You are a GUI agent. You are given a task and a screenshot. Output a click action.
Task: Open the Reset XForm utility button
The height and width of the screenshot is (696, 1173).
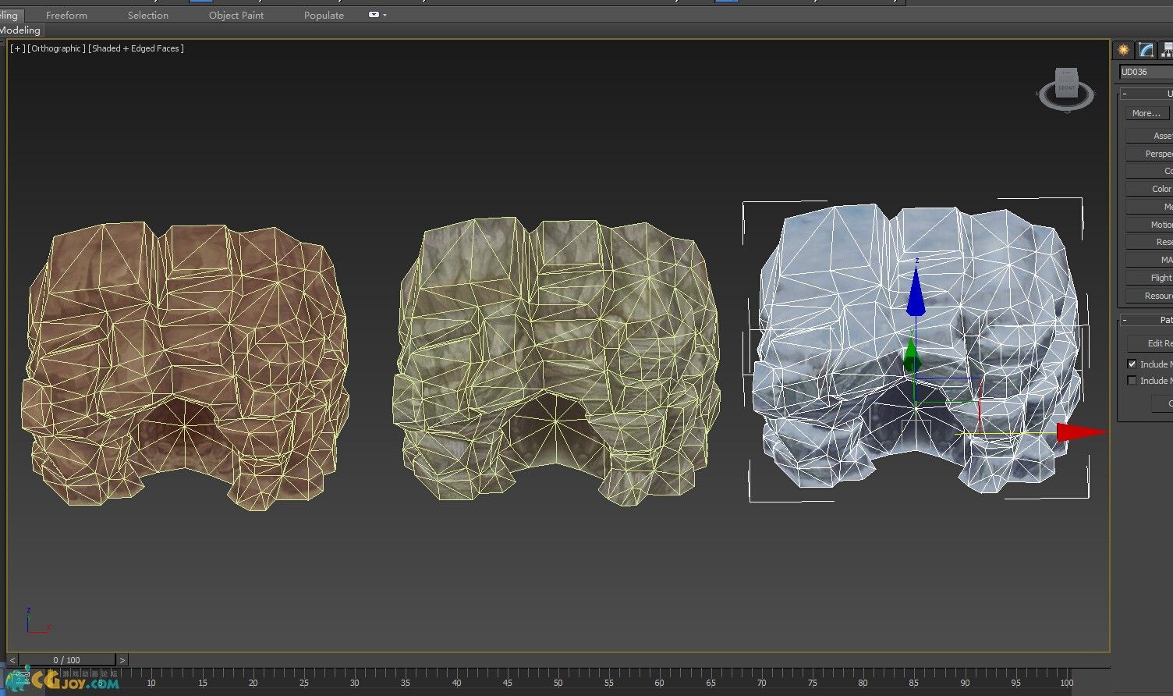coord(1150,242)
